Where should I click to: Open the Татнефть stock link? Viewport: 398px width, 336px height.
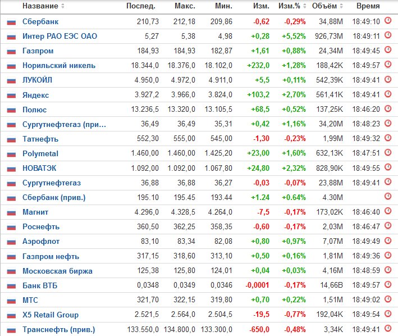[x=40, y=139]
